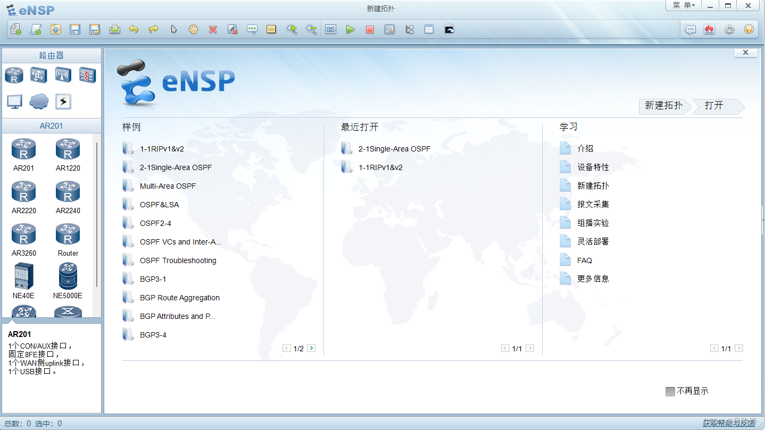Click the delete connections icon

[232, 29]
